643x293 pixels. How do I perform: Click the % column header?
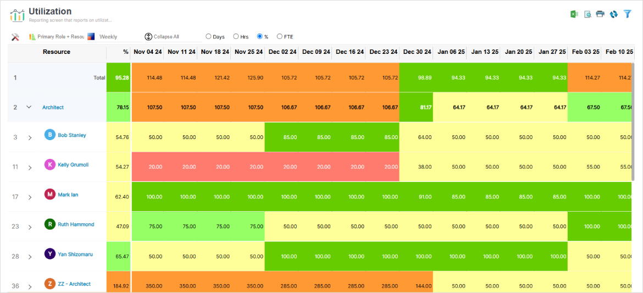coord(118,52)
